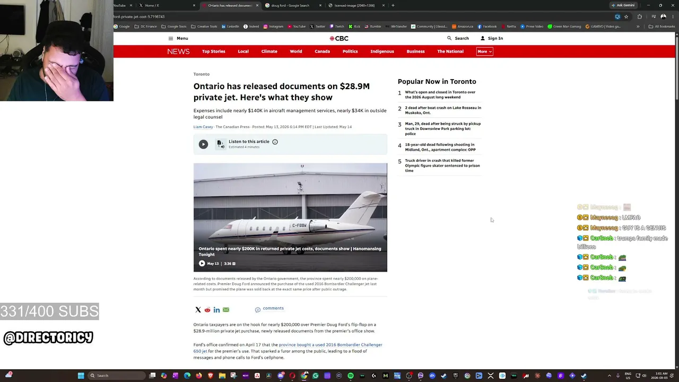Expand the More dropdown in the news navigation

485,51
